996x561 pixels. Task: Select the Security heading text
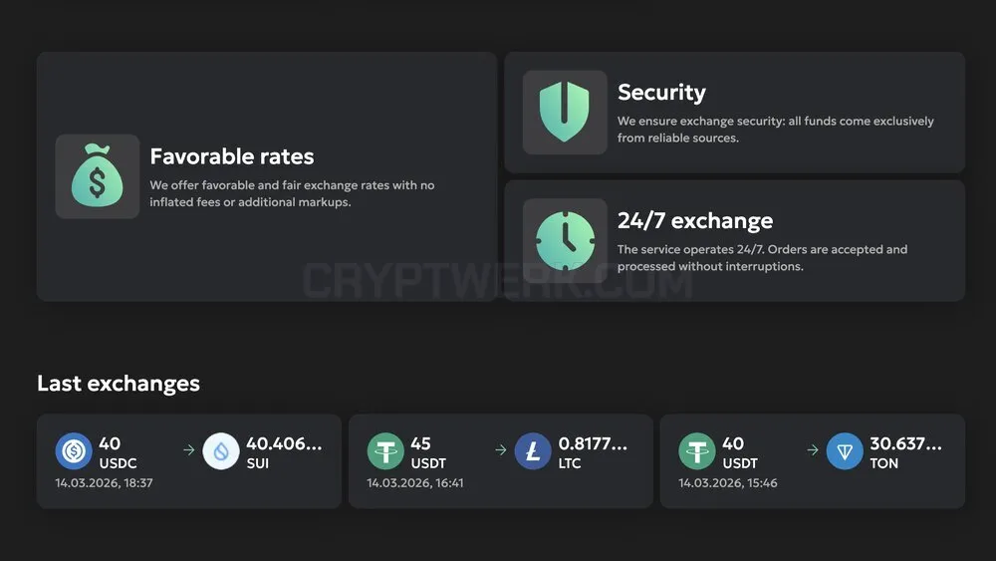pyautogui.click(x=661, y=92)
